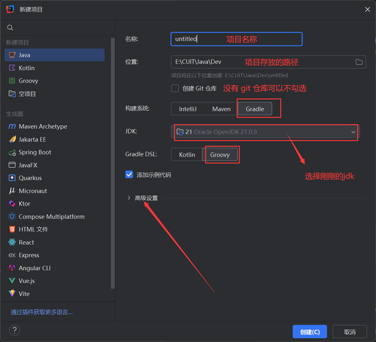The width and height of the screenshot is (376, 342).
Task: Select Angular CLI generator label
Action: click(x=34, y=268)
